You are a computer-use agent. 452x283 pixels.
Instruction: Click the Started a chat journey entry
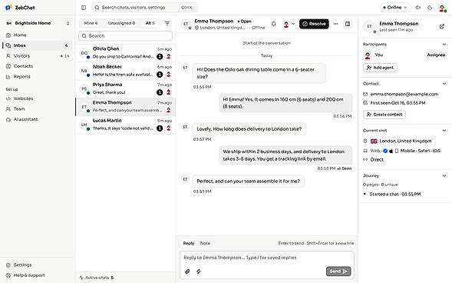point(394,194)
